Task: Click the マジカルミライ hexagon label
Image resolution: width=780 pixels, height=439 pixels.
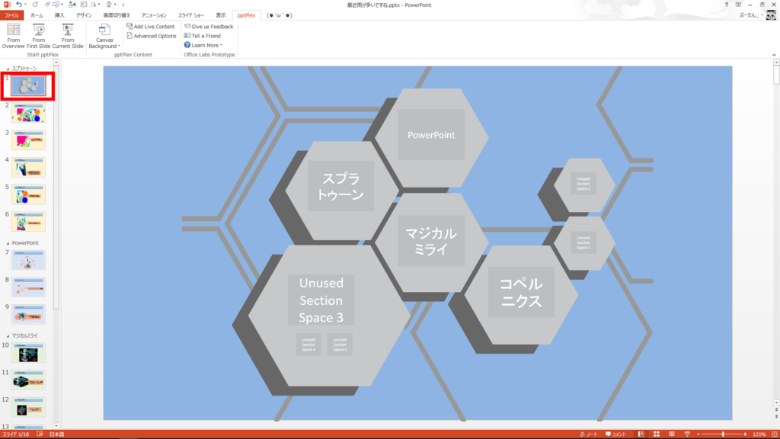Action: coord(431,241)
